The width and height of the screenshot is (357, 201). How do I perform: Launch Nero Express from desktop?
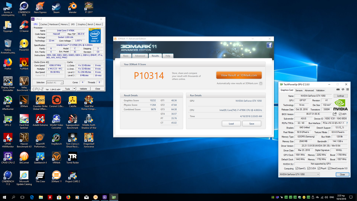coord(40,8)
